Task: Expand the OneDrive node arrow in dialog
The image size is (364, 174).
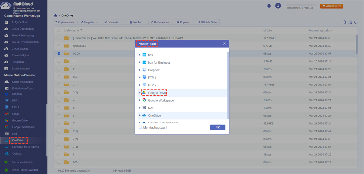Action: (x=140, y=115)
